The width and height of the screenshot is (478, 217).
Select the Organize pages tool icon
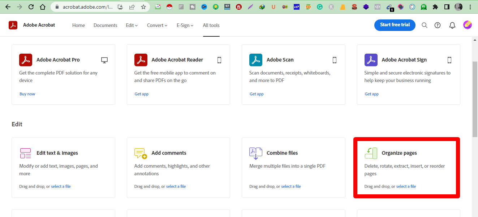pos(371,153)
